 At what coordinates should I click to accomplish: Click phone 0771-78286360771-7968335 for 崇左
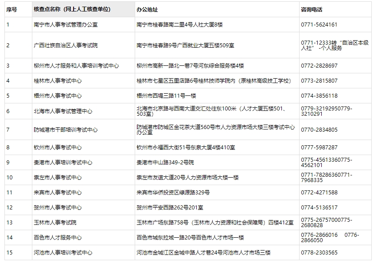coord(323,178)
